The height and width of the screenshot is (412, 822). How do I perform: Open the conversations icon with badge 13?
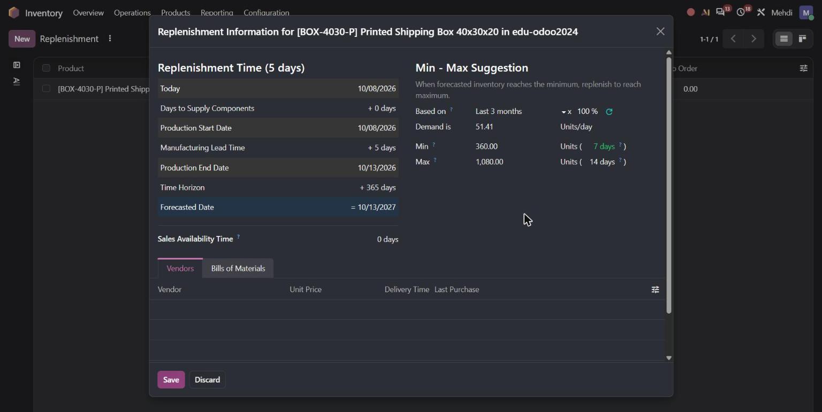point(721,12)
